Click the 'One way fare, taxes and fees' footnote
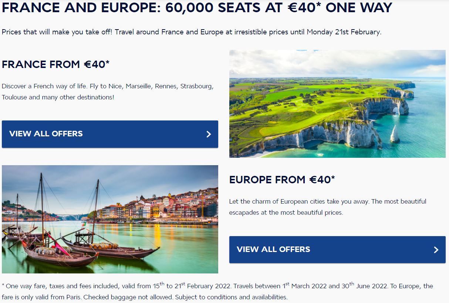The height and width of the screenshot is (303, 449). 217,291
